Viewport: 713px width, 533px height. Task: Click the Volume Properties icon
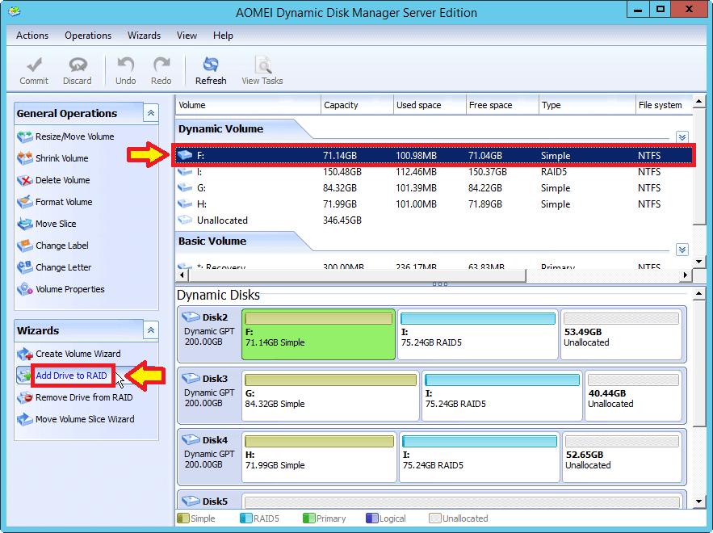point(25,289)
